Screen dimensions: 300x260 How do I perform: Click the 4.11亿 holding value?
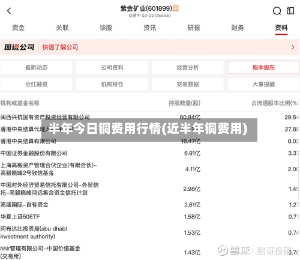pos(193,169)
